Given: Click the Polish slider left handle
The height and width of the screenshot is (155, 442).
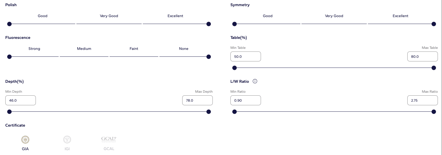Looking at the screenshot, I should 9,24.
